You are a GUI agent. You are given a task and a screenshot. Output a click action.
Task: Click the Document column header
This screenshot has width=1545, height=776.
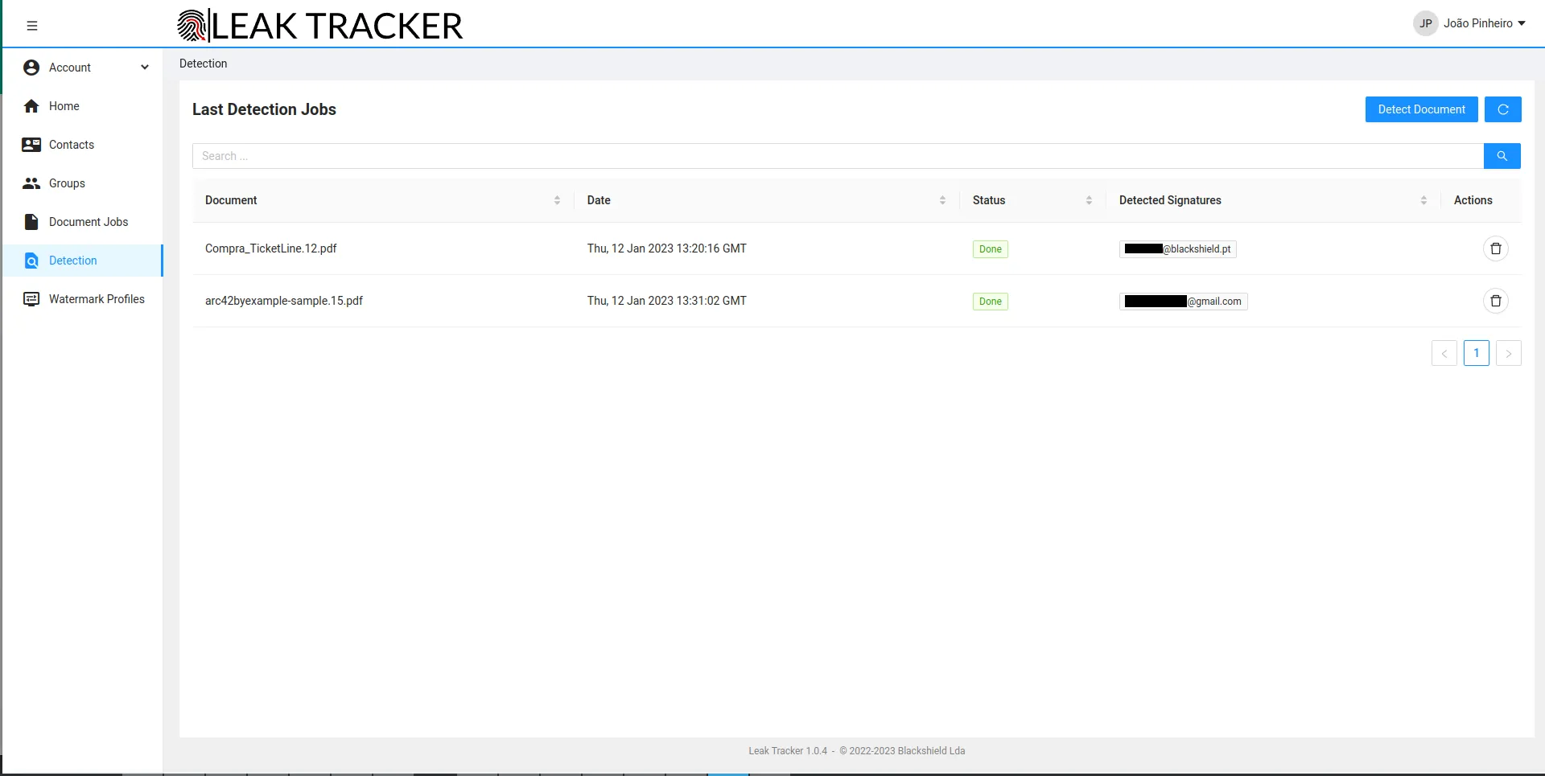tap(231, 200)
